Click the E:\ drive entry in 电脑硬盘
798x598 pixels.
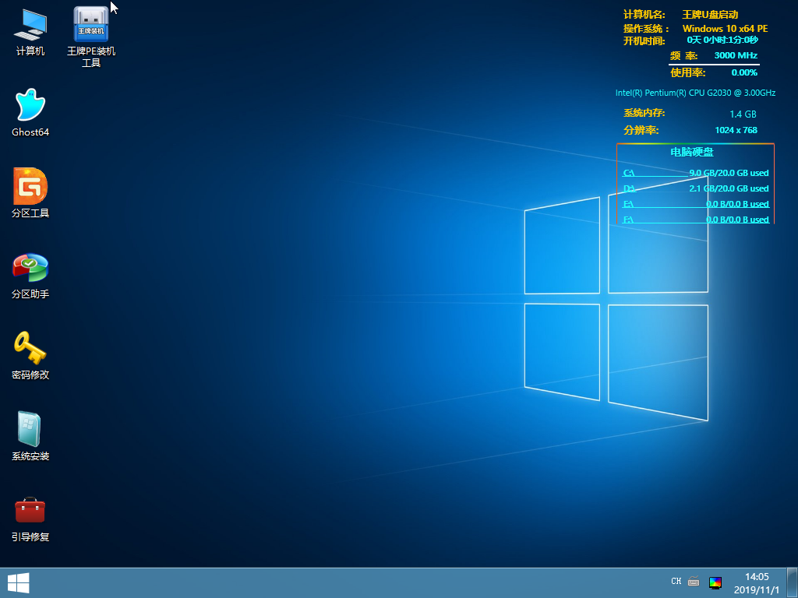(x=696, y=204)
